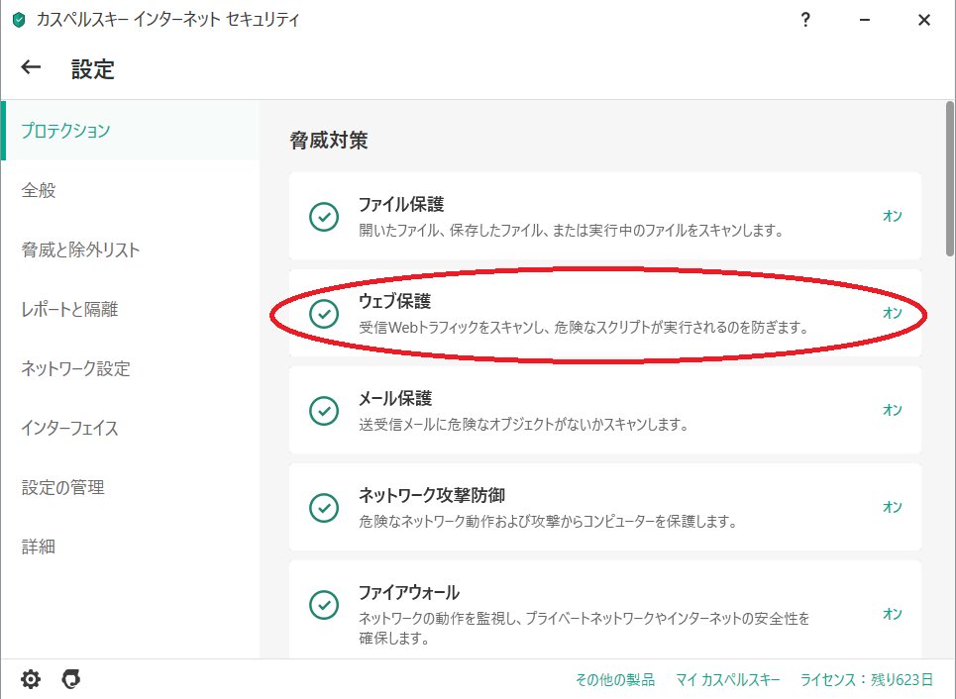Click the Kaspersky shield logo in title bar
This screenshot has height=699, width=956.
(19, 20)
